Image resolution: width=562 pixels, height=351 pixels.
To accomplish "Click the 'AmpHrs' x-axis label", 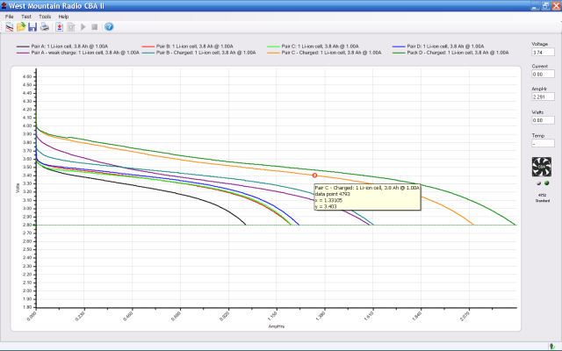I will (277, 326).
